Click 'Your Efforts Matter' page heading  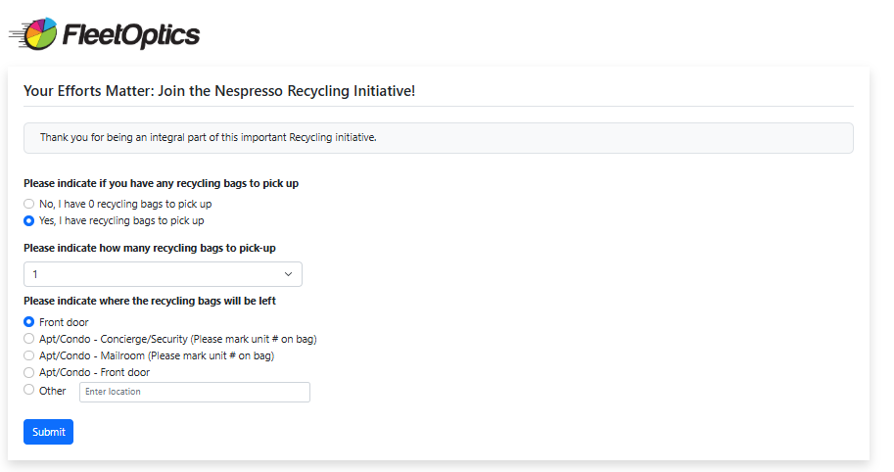[x=219, y=91]
